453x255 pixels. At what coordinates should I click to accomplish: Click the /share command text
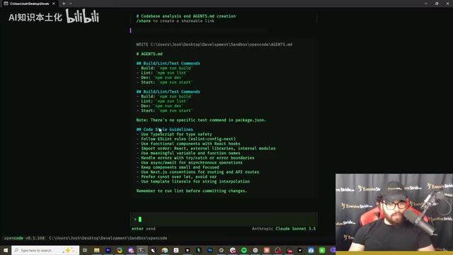pyautogui.click(x=143, y=21)
